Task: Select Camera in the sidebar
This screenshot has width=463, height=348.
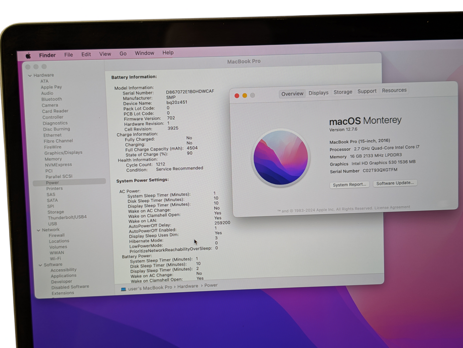Action: pyautogui.click(x=50, y=105)
